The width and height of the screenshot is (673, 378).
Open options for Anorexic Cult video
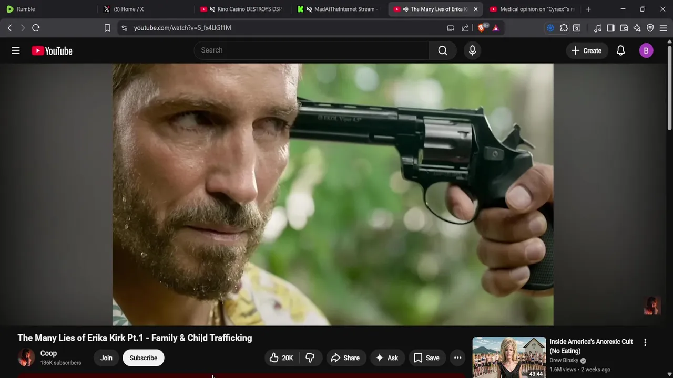645,342
